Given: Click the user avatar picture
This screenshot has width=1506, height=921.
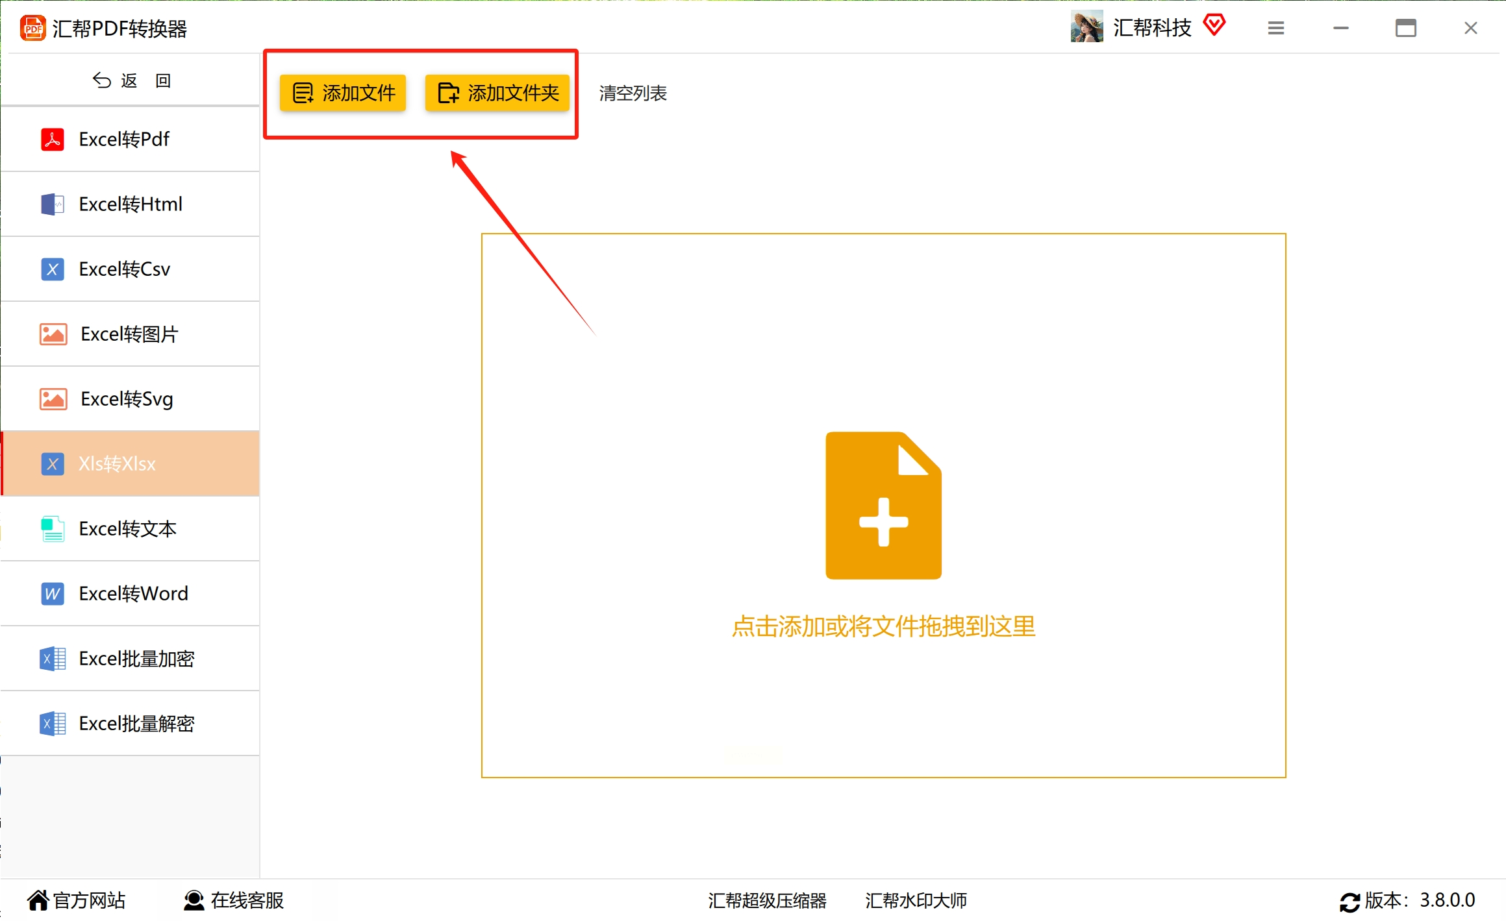Looking at the screenshot, I should click(x=1086, y=27).
